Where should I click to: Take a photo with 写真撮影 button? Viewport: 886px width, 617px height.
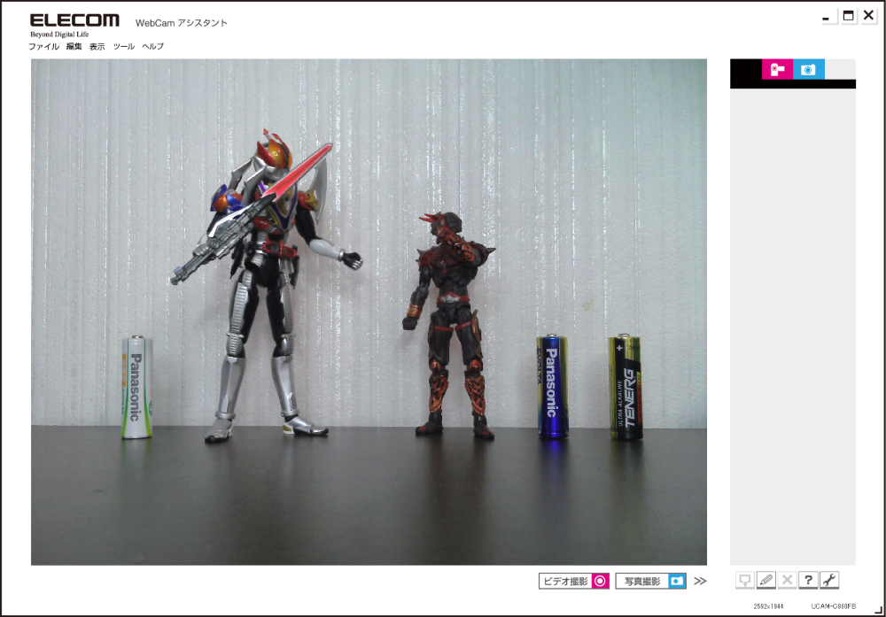[x=651, y=581]
